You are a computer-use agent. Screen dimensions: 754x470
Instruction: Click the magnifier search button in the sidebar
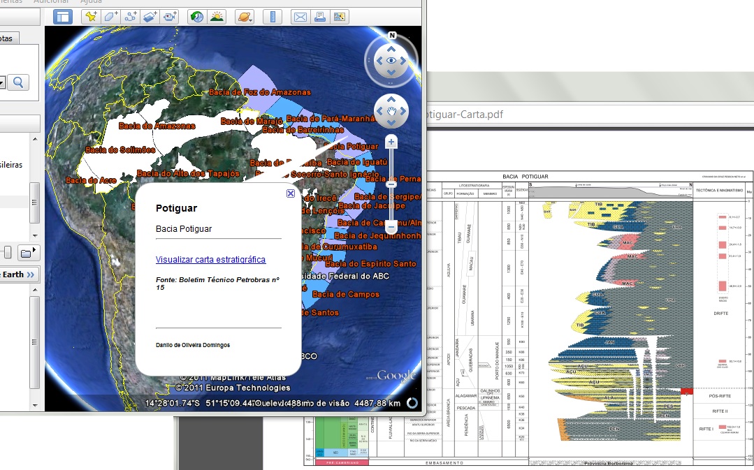coord(18,82)
